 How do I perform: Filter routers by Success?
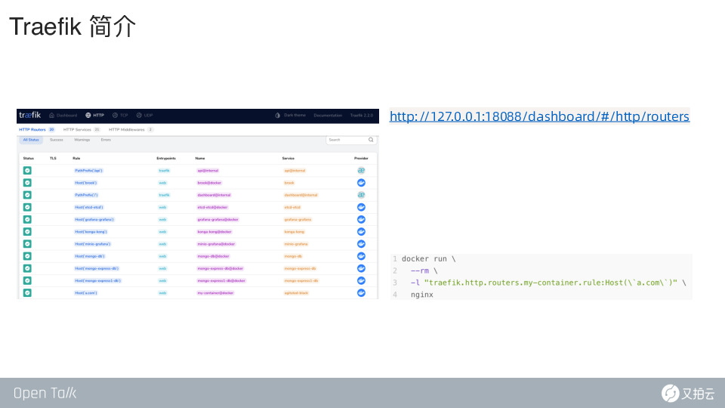coord(57,140)
